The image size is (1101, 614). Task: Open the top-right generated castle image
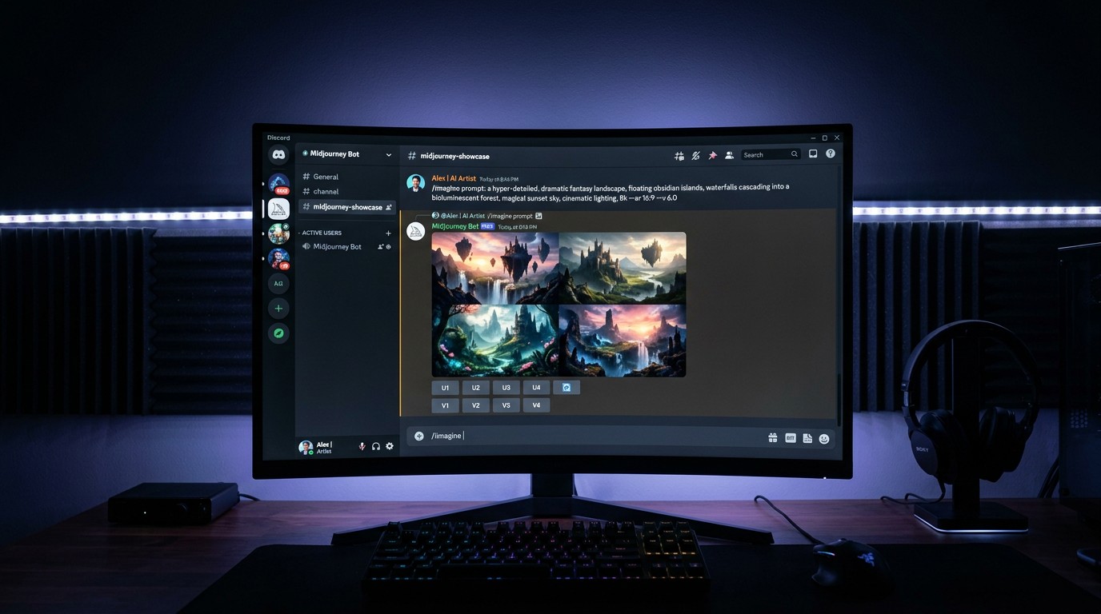pos(623,268)
